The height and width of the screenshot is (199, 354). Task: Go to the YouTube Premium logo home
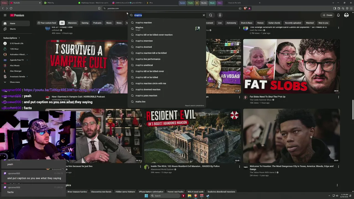(17, 15)
